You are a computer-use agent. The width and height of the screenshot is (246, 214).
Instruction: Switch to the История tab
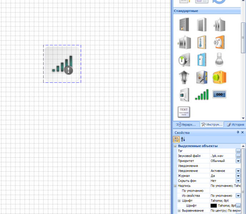[235, 124]
